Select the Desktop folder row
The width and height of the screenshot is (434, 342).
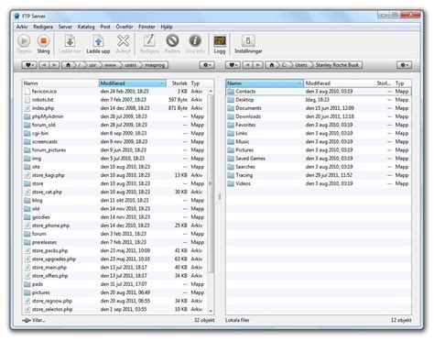pos(319,100)
